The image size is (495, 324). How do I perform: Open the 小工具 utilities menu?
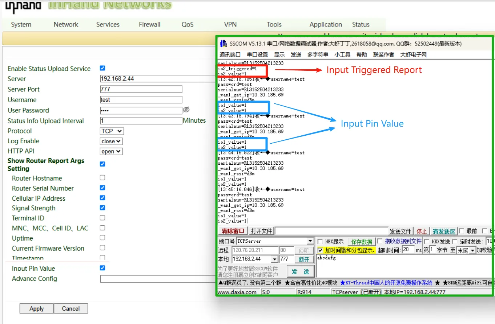pos(342,54)
